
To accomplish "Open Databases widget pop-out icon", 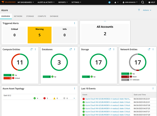I will click(x=71, y=49).
